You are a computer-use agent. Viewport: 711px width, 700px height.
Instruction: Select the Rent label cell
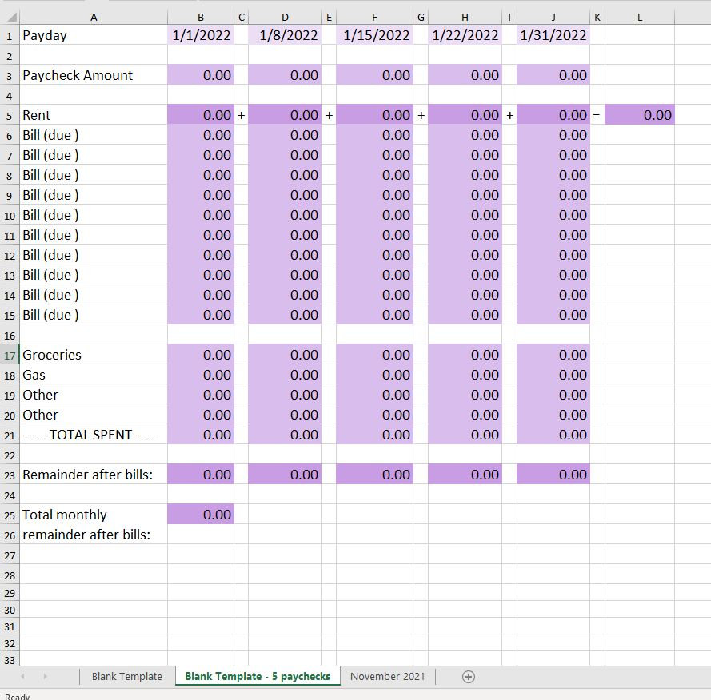pos(94,115)
